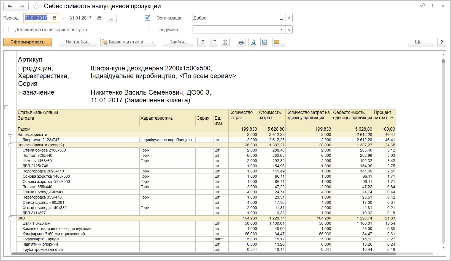Click the print report icon
451x261 pixels.
pos(241,42)
